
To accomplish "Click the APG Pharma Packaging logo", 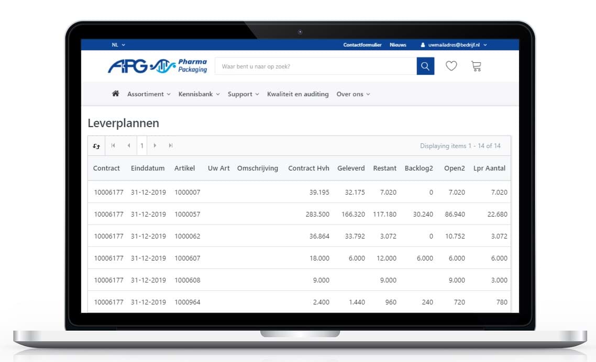I will (157, 66).
